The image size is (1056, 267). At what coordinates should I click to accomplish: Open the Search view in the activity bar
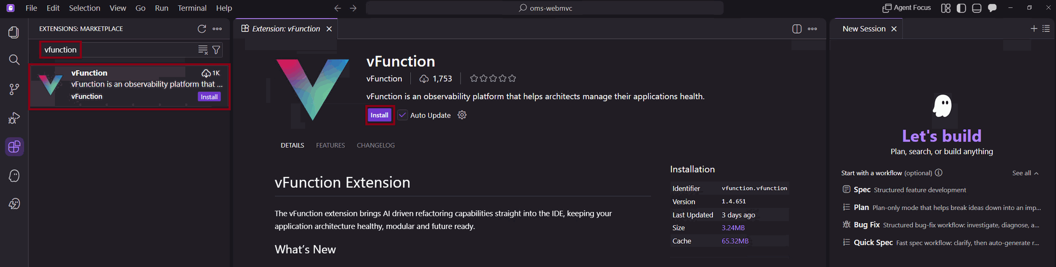(14, 60)
